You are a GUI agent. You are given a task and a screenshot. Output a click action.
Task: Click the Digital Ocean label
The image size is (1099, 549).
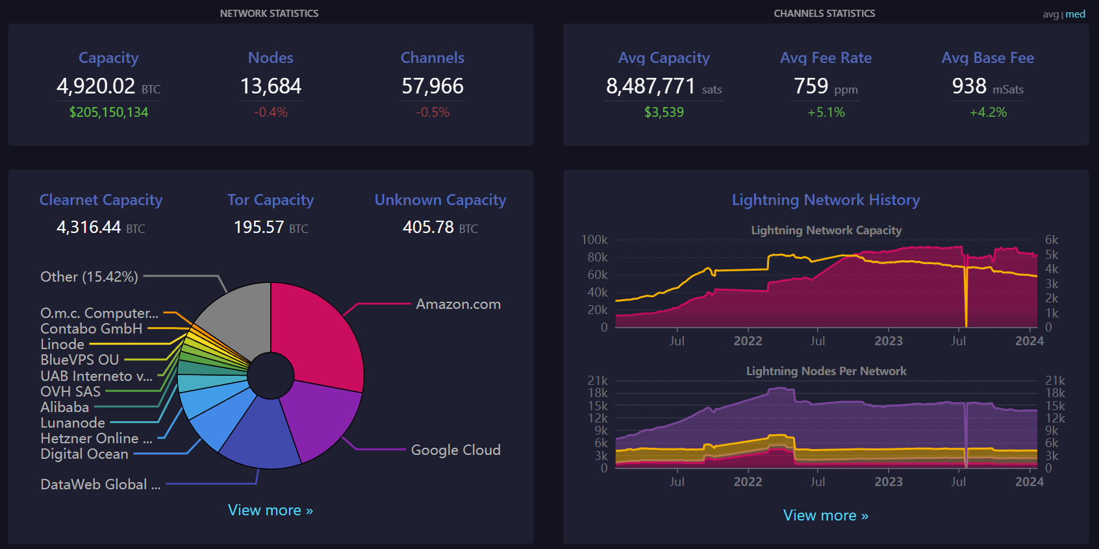point(84,454)
